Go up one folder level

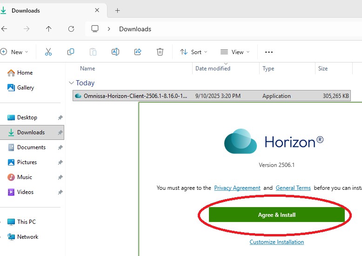(x=49, y=29)
